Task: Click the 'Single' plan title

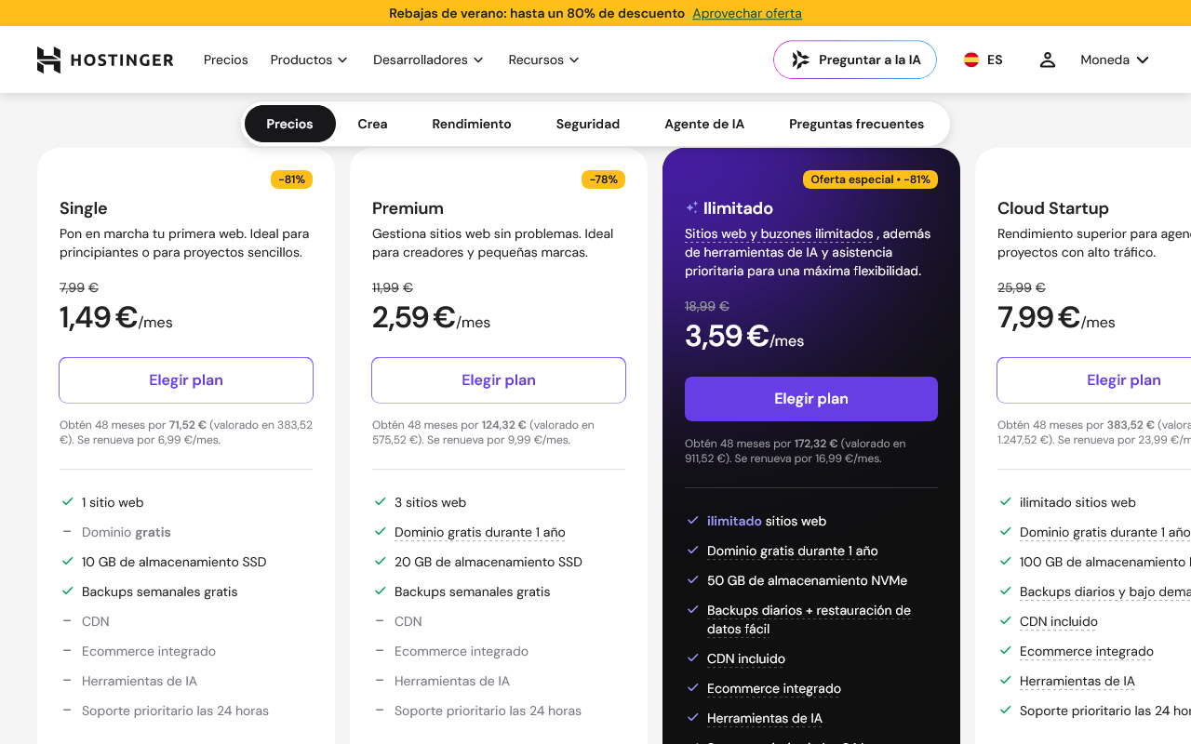Action: click(x=84, y=208)
